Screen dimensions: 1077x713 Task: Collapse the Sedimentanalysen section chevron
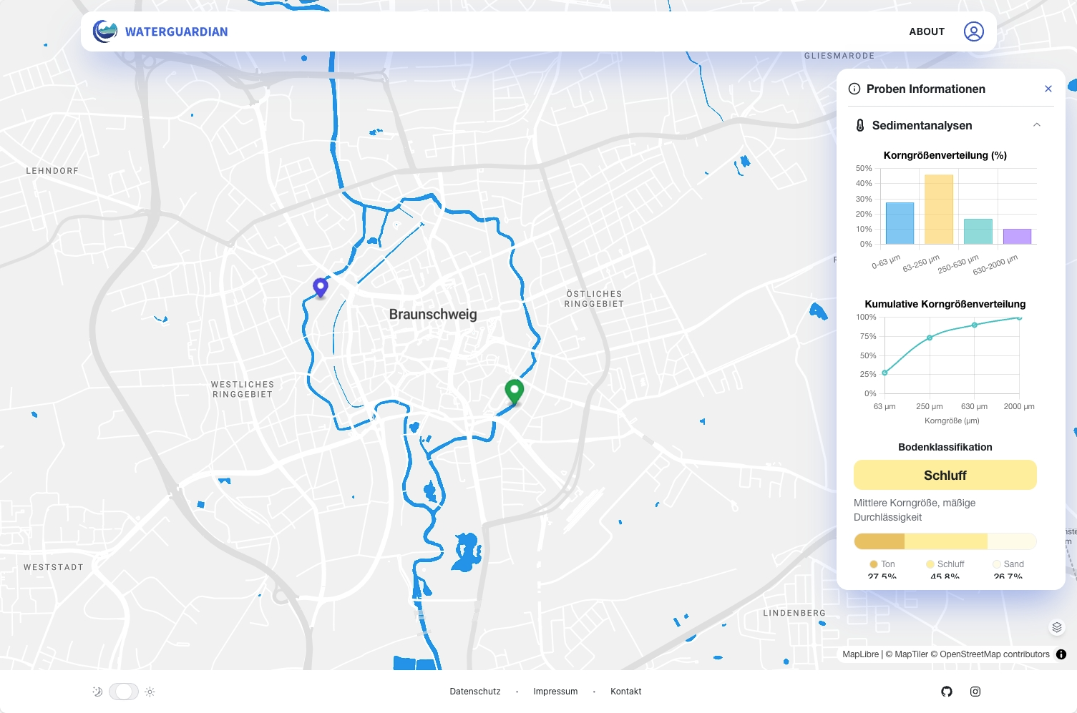click(x=1036, y=125)
